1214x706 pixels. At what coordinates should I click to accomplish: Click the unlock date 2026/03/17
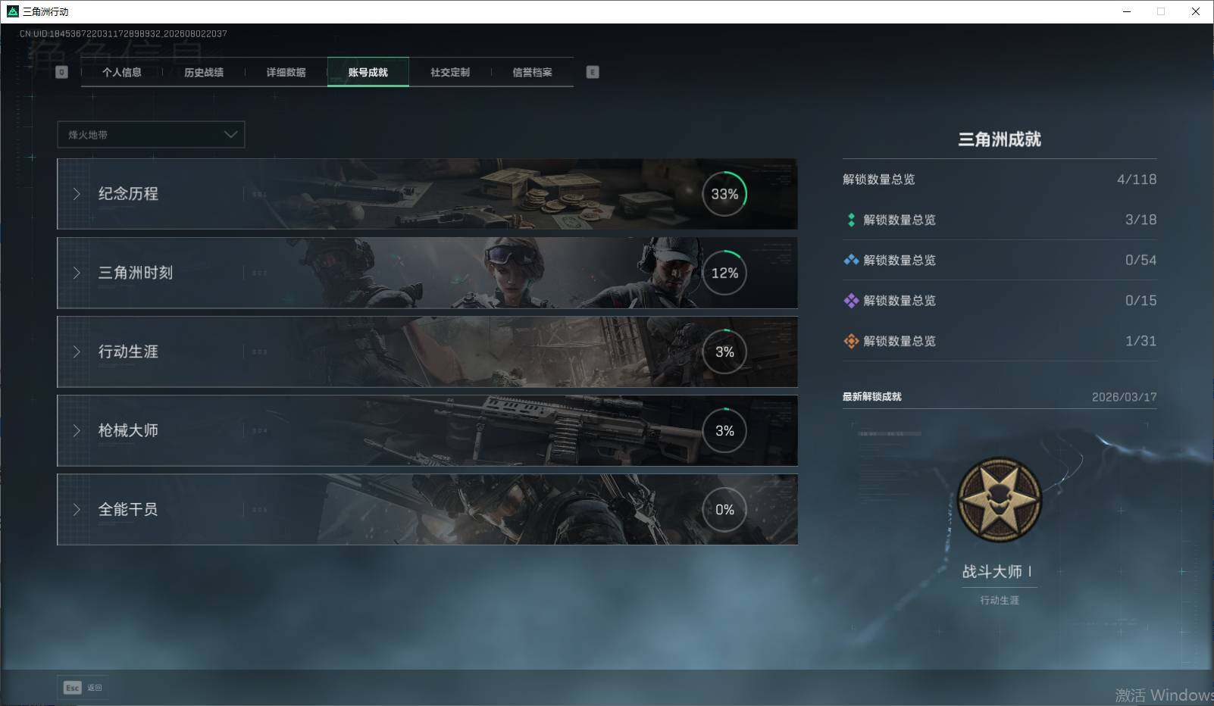pyautogui.click(x=1125, y=397)
